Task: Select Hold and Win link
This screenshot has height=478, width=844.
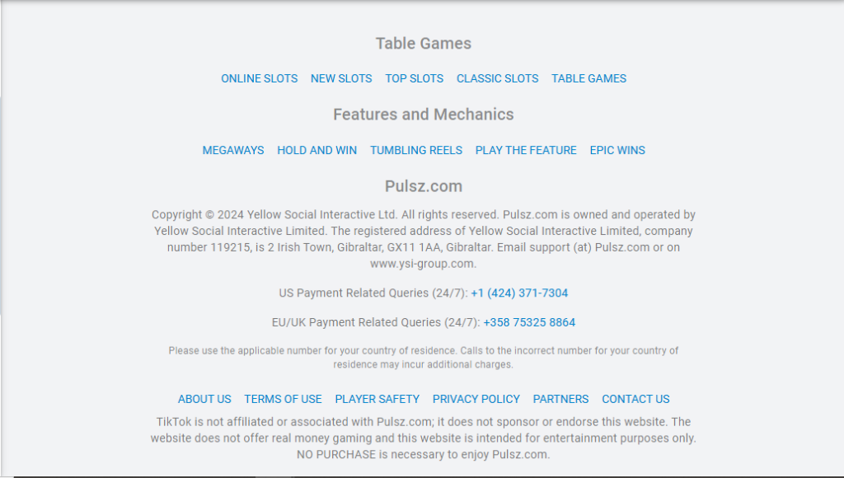Action: point(317,150)
